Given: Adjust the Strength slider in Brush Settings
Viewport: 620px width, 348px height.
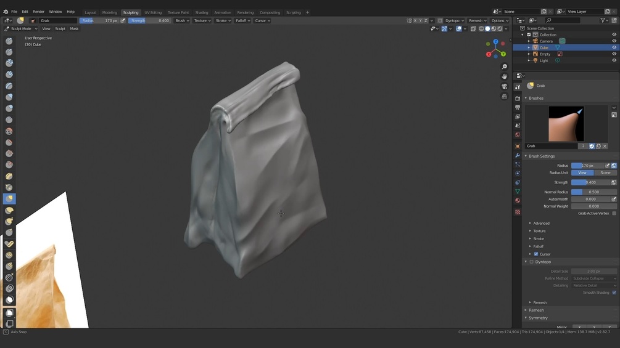Looking at the screenshot, I should [591, 182].
